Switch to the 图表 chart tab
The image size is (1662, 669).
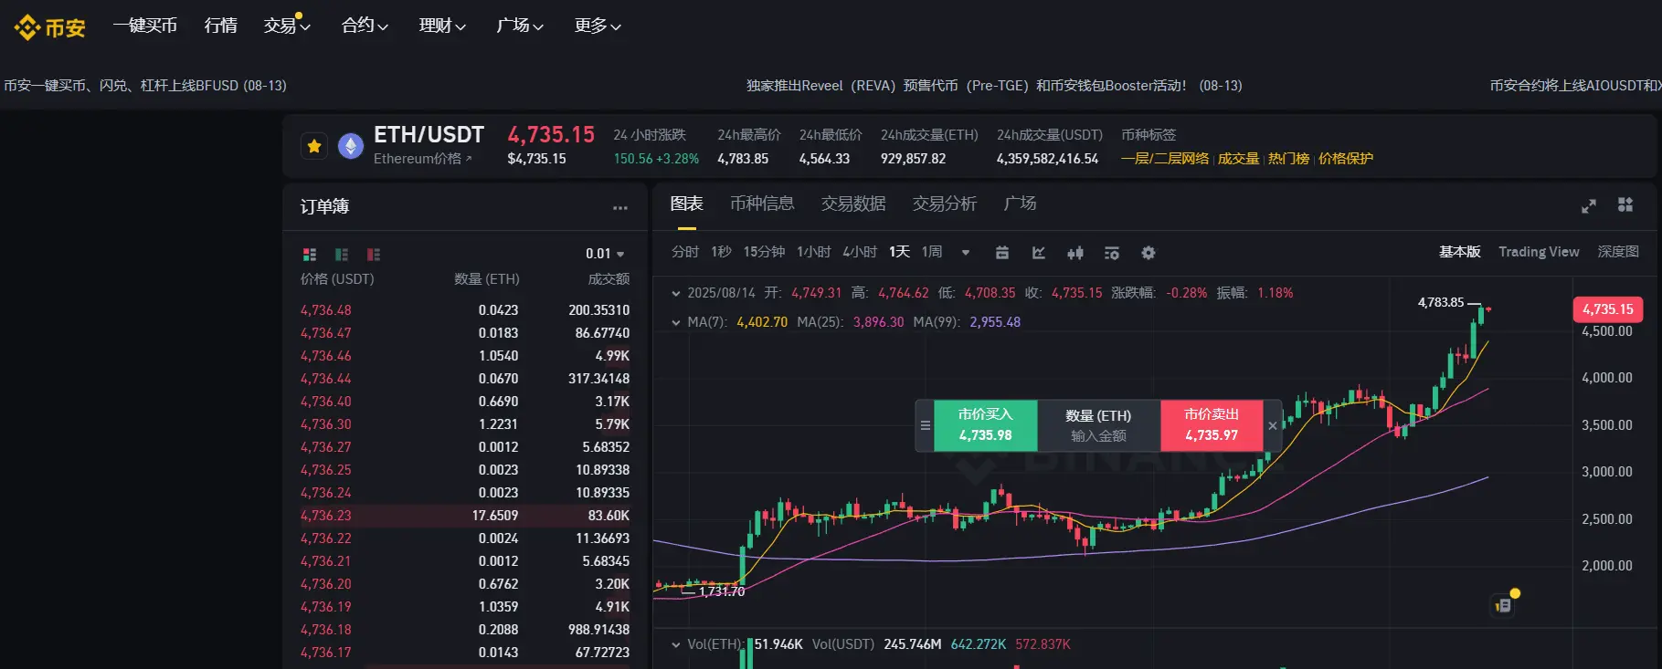click(x=686, y=204)
